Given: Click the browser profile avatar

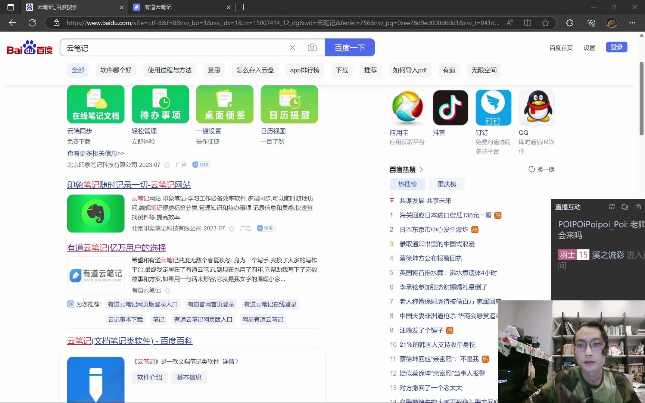Looking at the screenshot, I should (612, 23).
